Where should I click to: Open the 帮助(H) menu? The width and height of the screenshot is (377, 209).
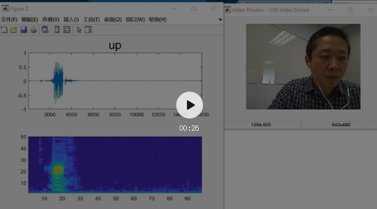pyautogui.click(x=158, y=20)
